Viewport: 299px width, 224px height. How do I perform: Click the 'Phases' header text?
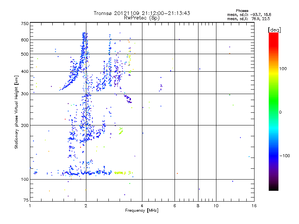[242, 11]
